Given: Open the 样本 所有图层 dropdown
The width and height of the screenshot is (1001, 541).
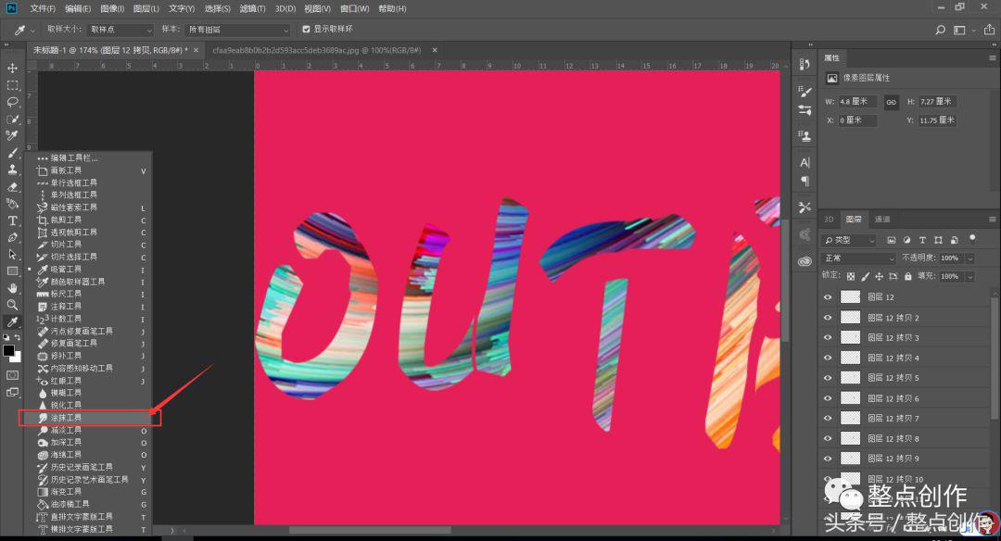Looking at the screenshot, I should 237,30.
